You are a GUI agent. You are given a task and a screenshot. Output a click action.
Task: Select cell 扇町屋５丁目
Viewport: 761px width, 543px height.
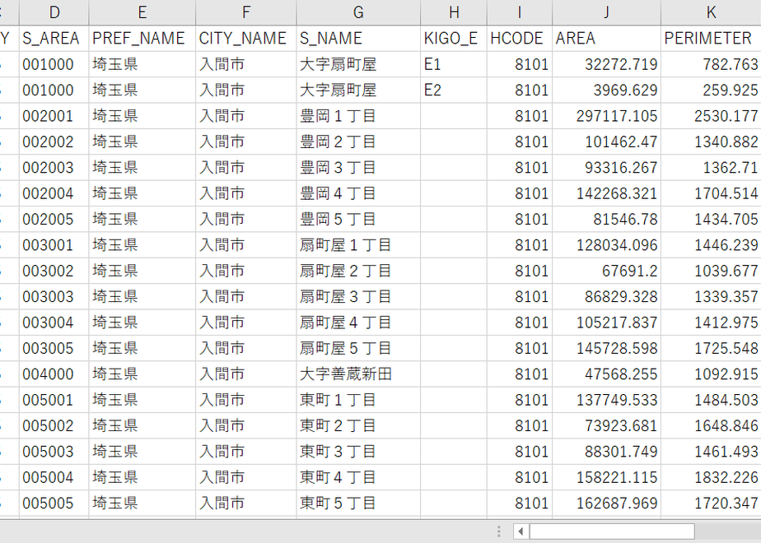click(358, 348)
